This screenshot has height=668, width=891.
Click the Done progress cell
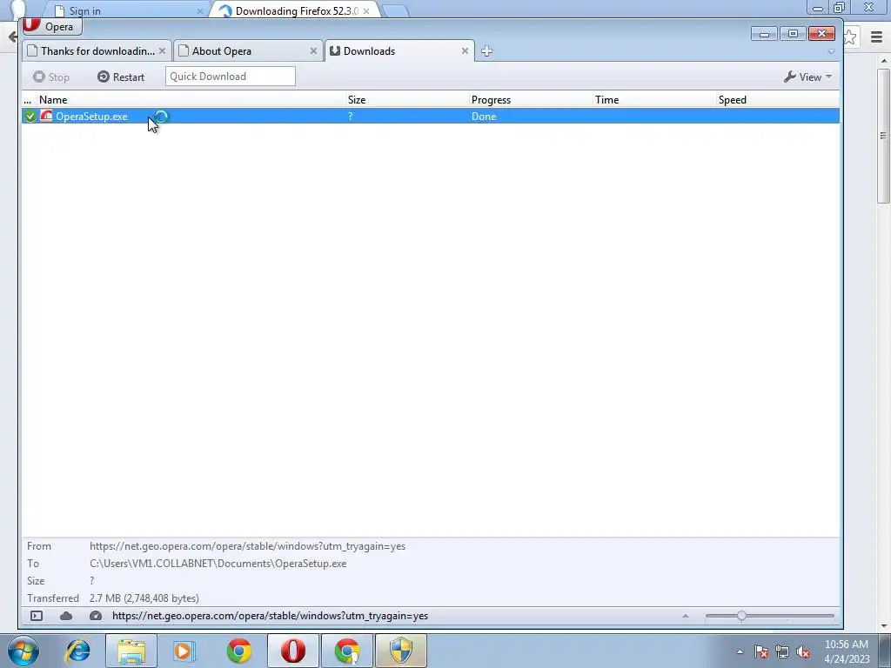pos(484,117)
